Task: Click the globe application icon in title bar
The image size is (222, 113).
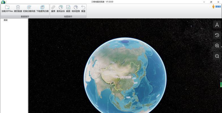Action: click(3, 2)
